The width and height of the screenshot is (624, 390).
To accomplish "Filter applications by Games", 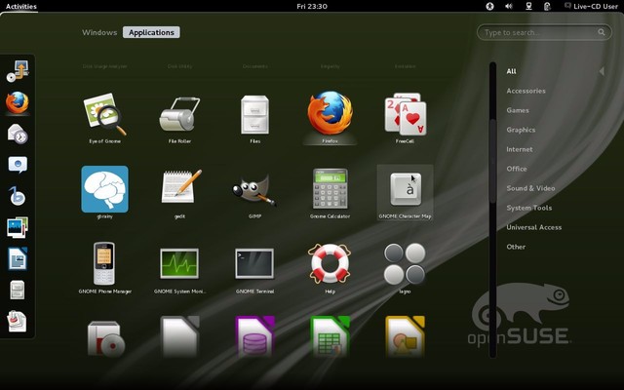I will click(x=518, y=110).
